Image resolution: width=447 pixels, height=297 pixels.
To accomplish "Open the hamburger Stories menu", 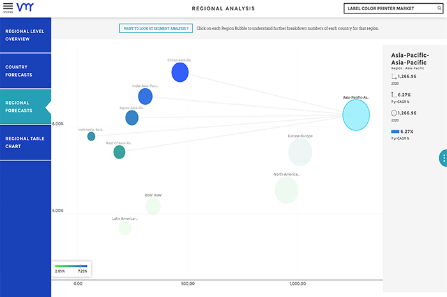I will coord(8,8).
